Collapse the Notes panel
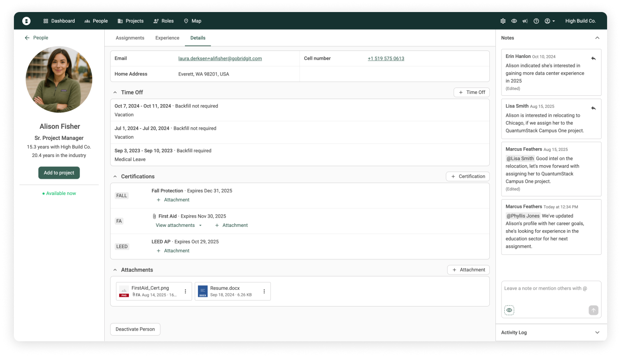The image size is (621, 357). [x=597, y=38]
